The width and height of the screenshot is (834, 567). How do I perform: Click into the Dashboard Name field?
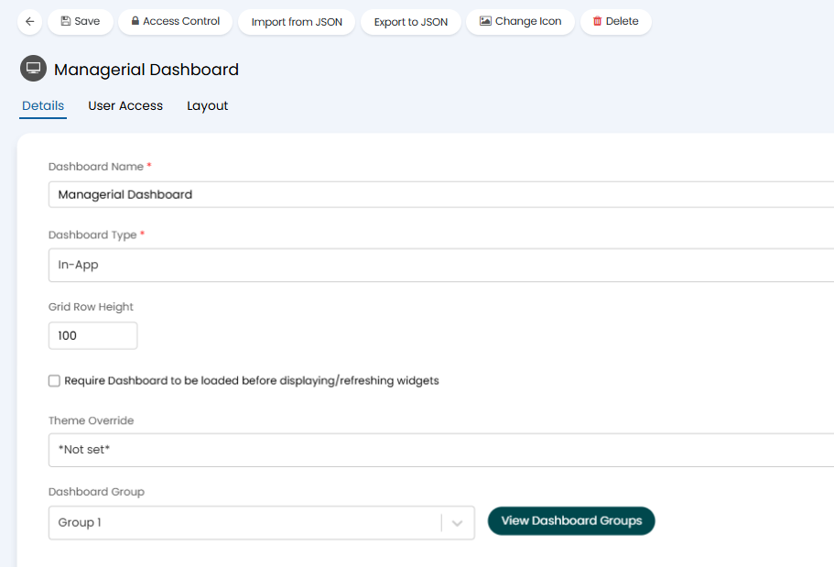[439, 194]
